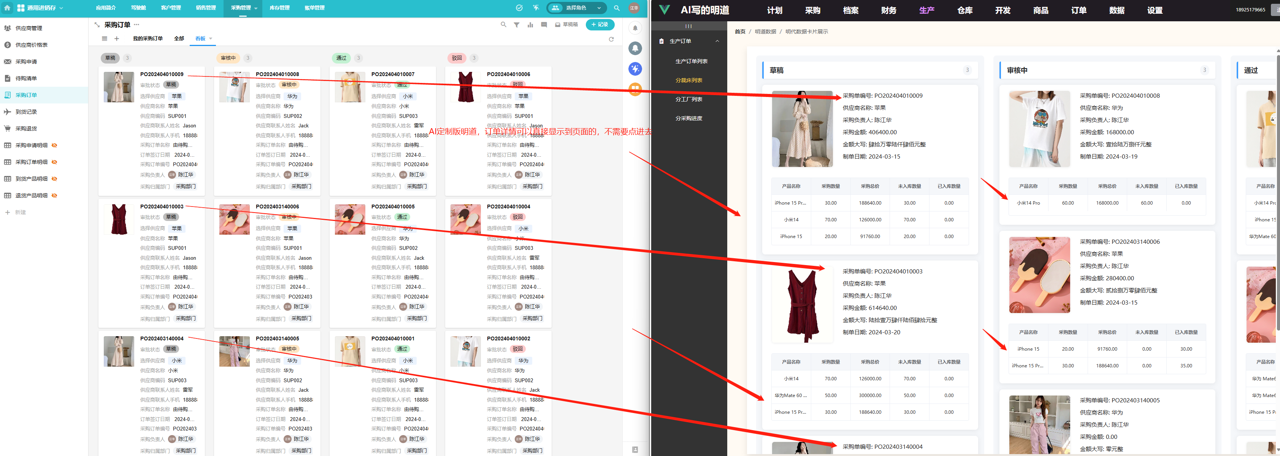Open the 选择角色 dropdown

[x=576, y=8]
